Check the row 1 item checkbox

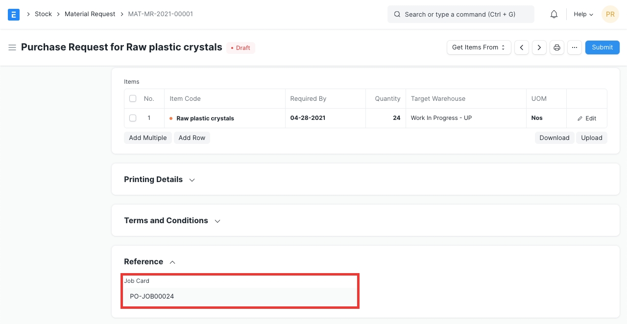pos(133,118)
